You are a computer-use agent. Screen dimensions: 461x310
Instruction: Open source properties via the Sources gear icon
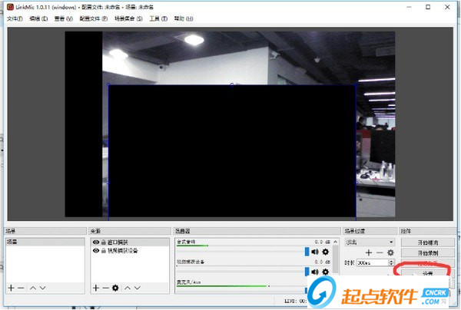pyautogui.click(x=115, y=288)
